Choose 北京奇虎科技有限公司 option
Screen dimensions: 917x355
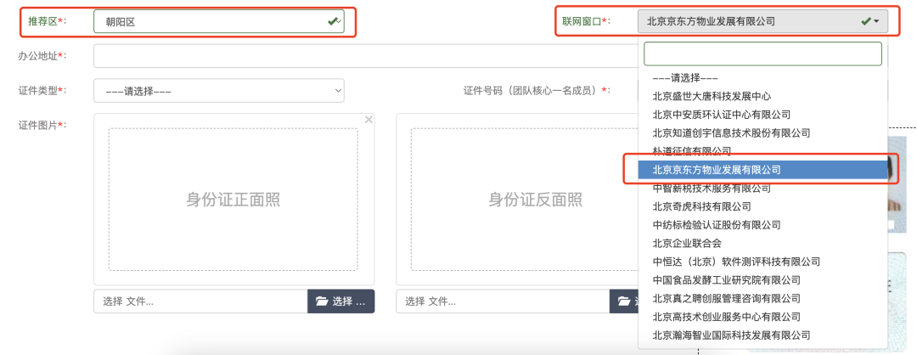pos(762,206)
